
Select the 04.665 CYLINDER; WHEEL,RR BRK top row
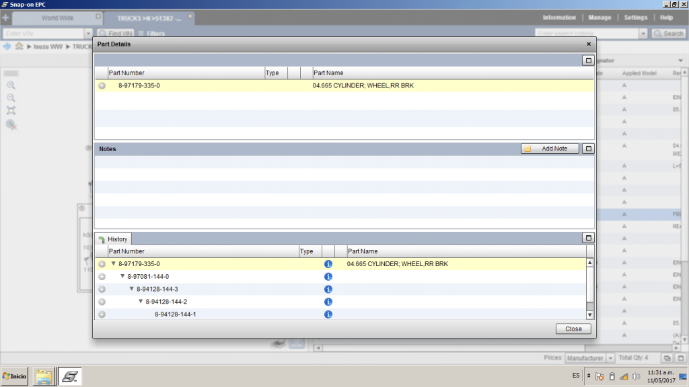[x=344, y=85]
